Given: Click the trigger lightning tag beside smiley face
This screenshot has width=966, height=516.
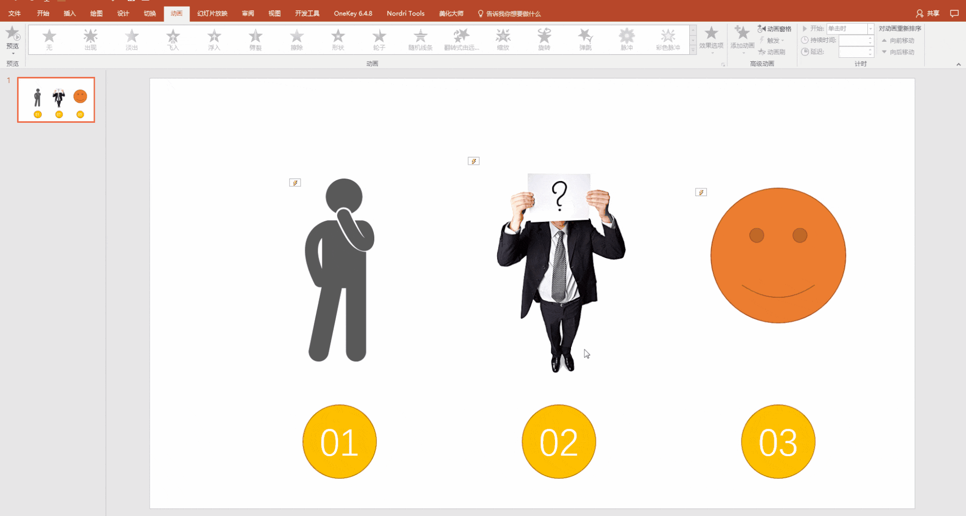Looking at the screenshot, I should click(701, 192).
